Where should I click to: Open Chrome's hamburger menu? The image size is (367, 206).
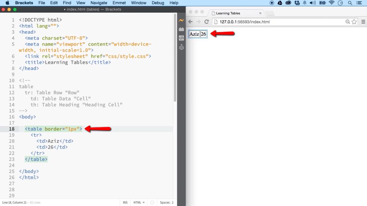point(363,22)
